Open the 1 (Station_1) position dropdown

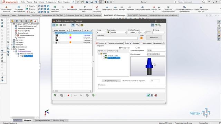click(138, 32)
